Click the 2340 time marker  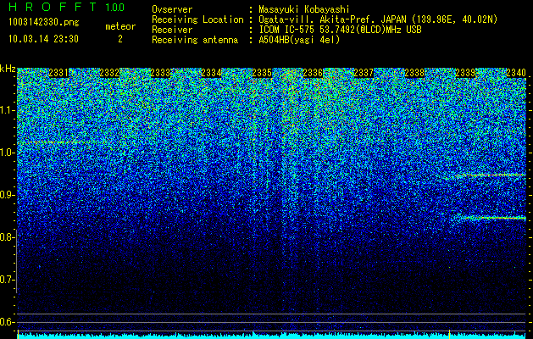(x=516, y=73)
